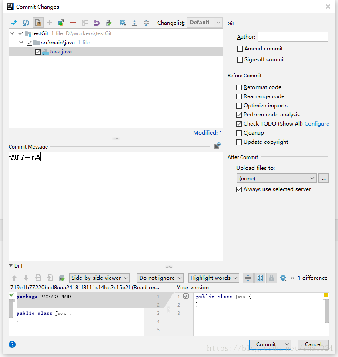Collapse the Diff section triangle
Screen dimensions: 338x357
click(10, 266)
